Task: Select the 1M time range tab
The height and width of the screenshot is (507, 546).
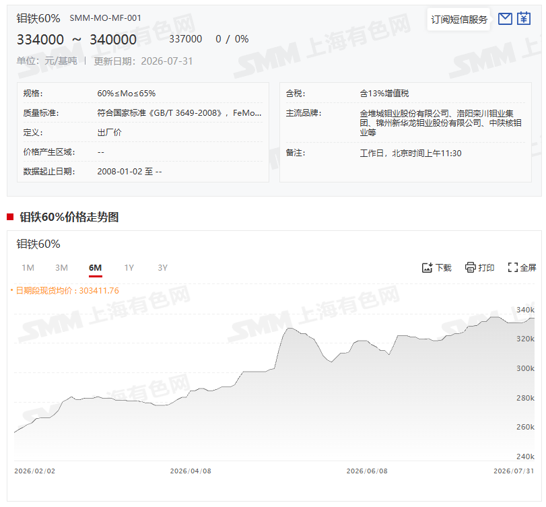Action: point(28,267)
